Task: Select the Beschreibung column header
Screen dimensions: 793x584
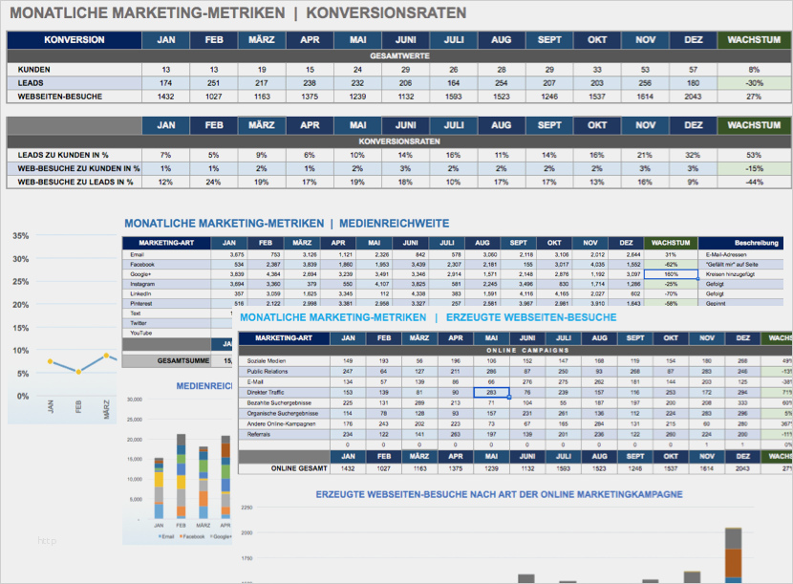Action: click(x=756, y=243)
